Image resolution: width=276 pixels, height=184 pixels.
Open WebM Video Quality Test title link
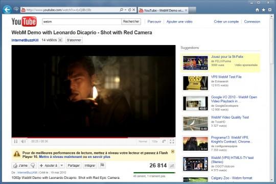click(x=230, y=117)
